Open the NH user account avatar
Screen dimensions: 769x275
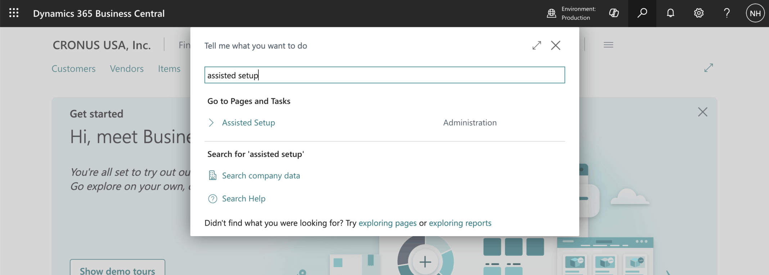pos(755,13)
